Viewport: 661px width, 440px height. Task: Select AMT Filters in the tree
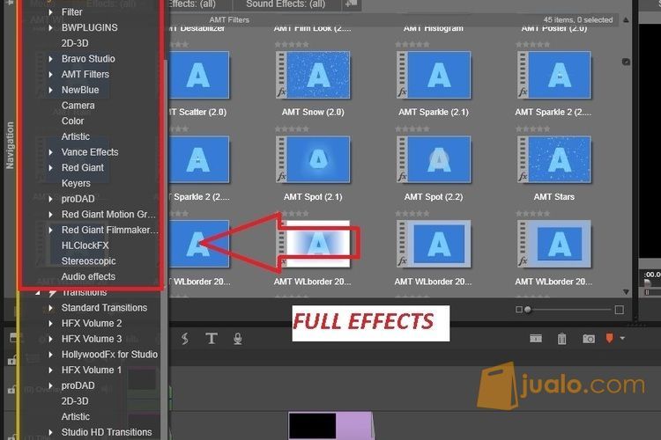coord(85,75)
